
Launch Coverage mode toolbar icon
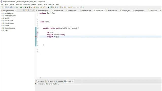pos(25,7)
